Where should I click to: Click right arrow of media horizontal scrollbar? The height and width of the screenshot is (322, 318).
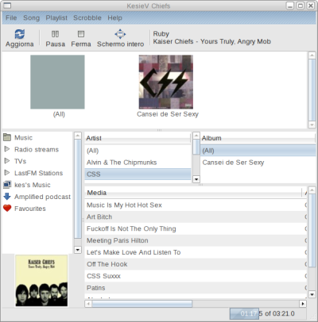coord(303,304)
